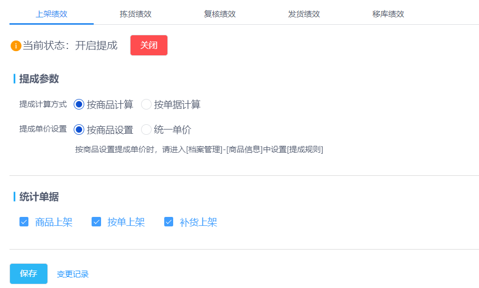Click the red 关闭 button
Viewport: 479px width, 288px height.
pyautogui.click(x=149, y=45)
